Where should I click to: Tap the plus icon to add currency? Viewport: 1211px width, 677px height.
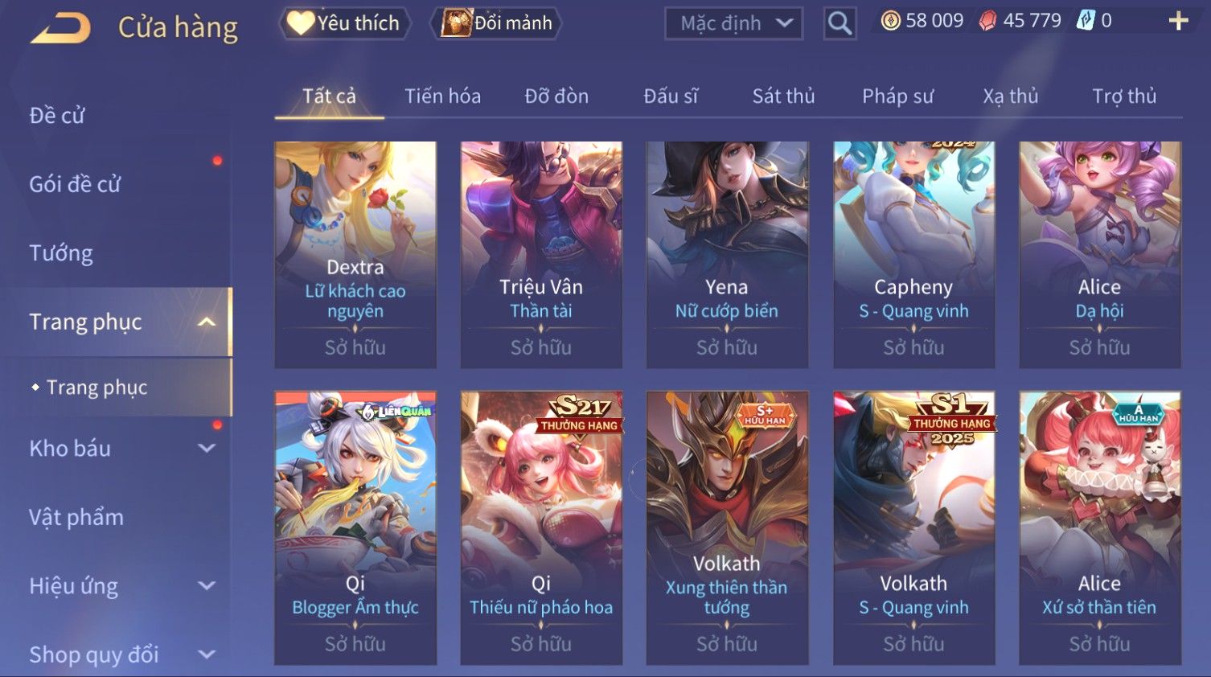tap(1178, 21)
